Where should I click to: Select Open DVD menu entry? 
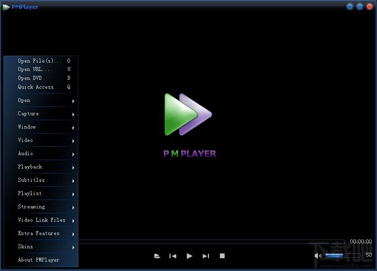[x=41, y=78]
